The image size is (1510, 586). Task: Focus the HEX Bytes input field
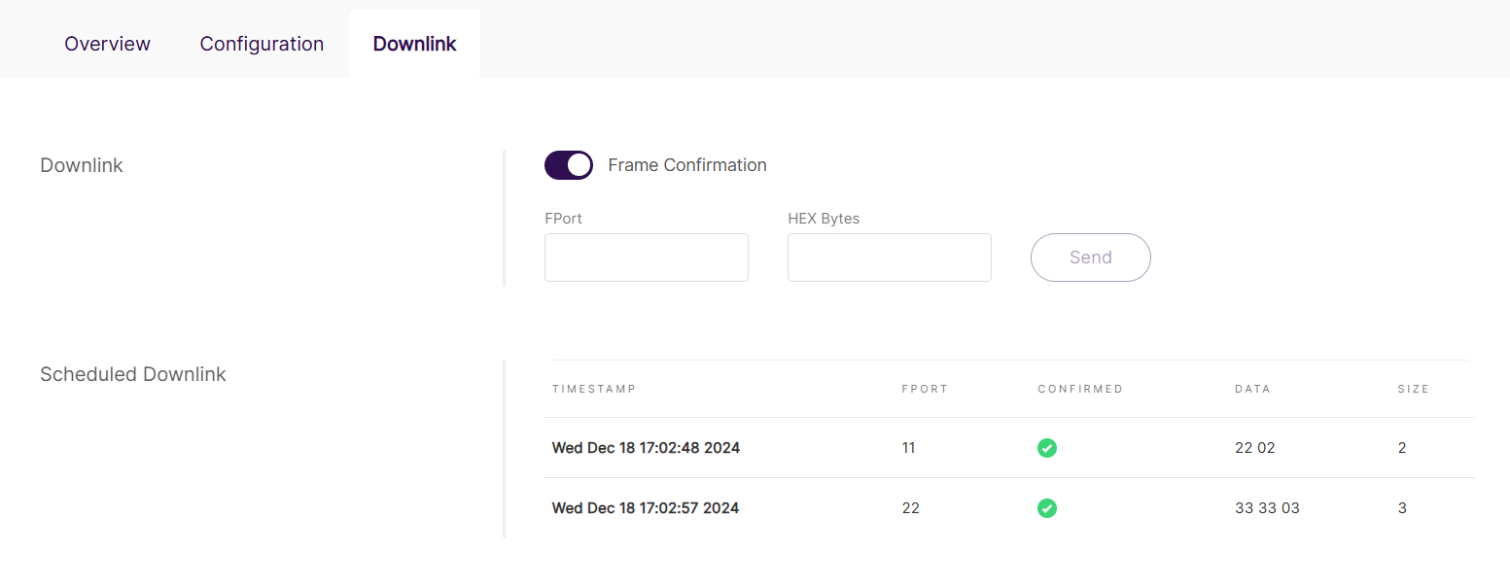coord(890,258)
